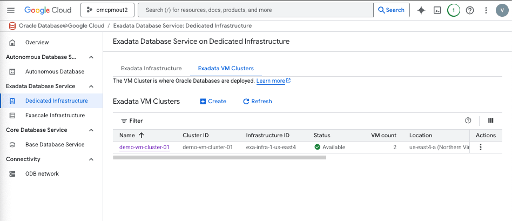Click the green Available status checkmark
Viewport: 512px width, 221px height.
317,147
